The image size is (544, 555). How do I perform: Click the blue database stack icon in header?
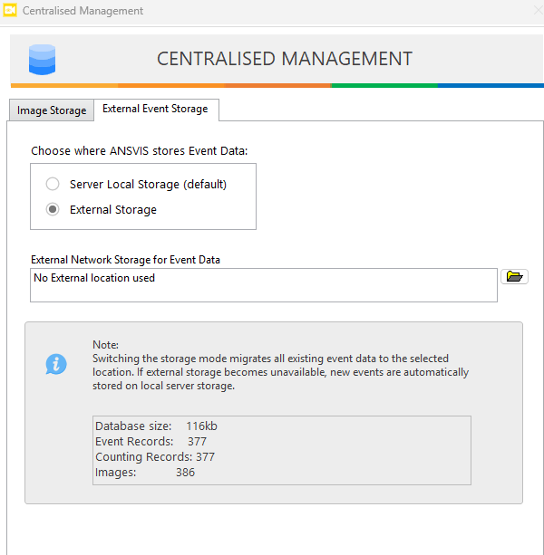[42, 59]
